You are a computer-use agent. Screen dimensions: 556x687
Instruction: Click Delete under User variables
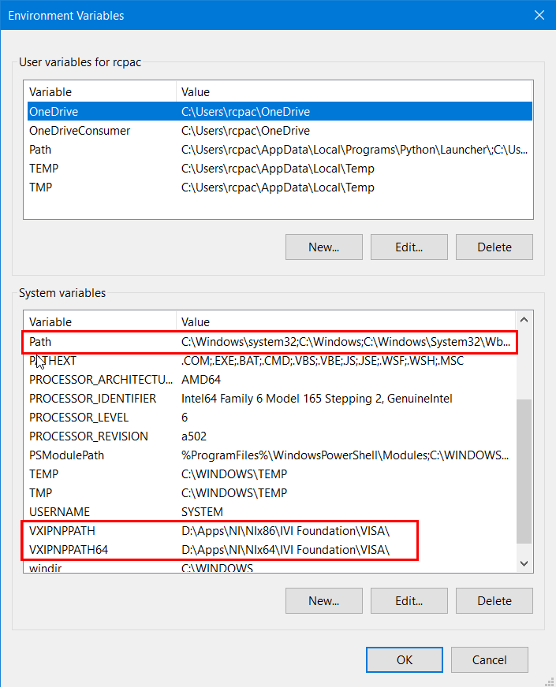[x=494, y=247]
